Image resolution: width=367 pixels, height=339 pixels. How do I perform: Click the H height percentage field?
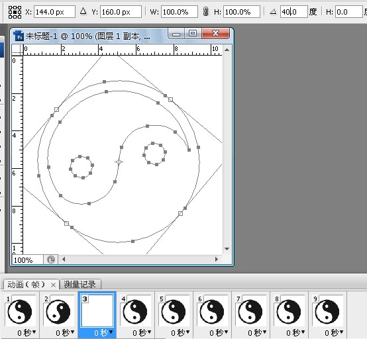point(242,12)
